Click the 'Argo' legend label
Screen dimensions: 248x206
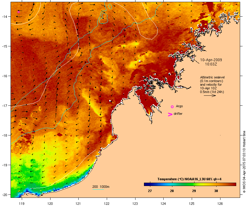click(179, 106)
